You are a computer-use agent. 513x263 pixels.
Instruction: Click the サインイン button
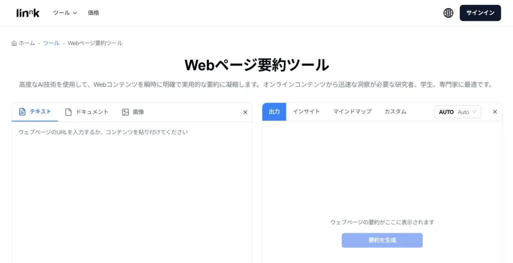click(480, 13)
